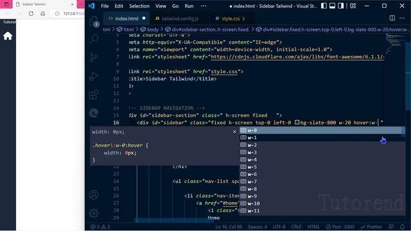Expand the overflow menu ellipsis
This screenshot has width=411, height=231.
[x=204, y=6]
